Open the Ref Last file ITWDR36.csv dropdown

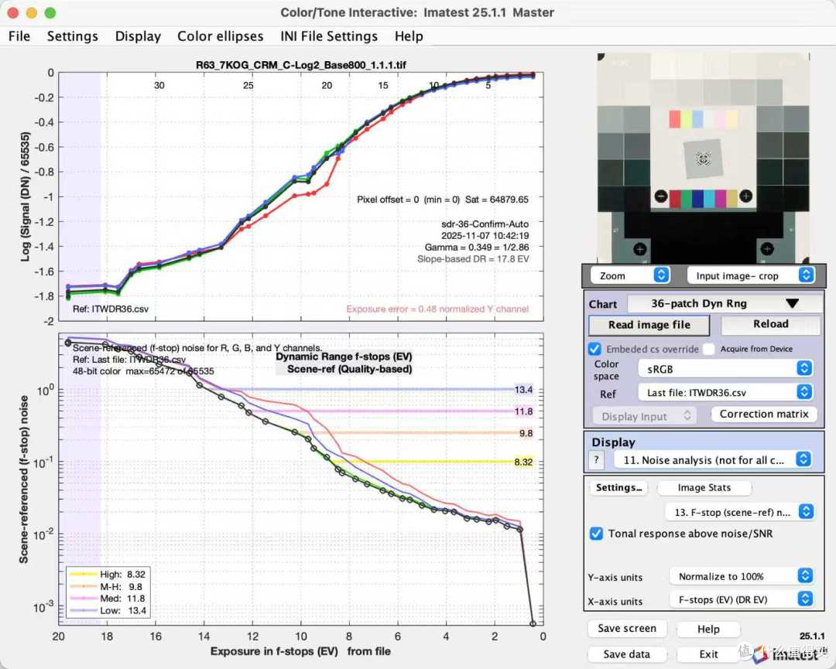[x=725, y=393]
